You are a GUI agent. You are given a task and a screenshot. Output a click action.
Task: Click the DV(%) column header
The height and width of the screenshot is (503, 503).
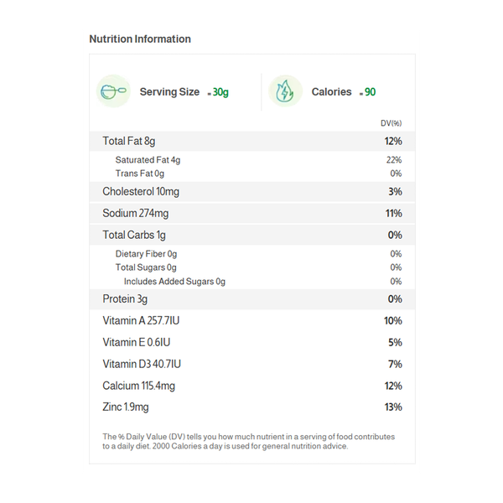[x=391, y=124]
